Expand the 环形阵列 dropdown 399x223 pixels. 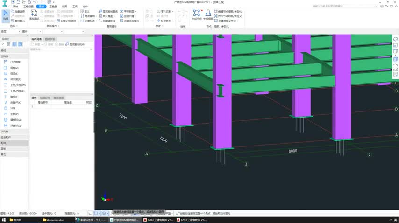pos(173,21)
